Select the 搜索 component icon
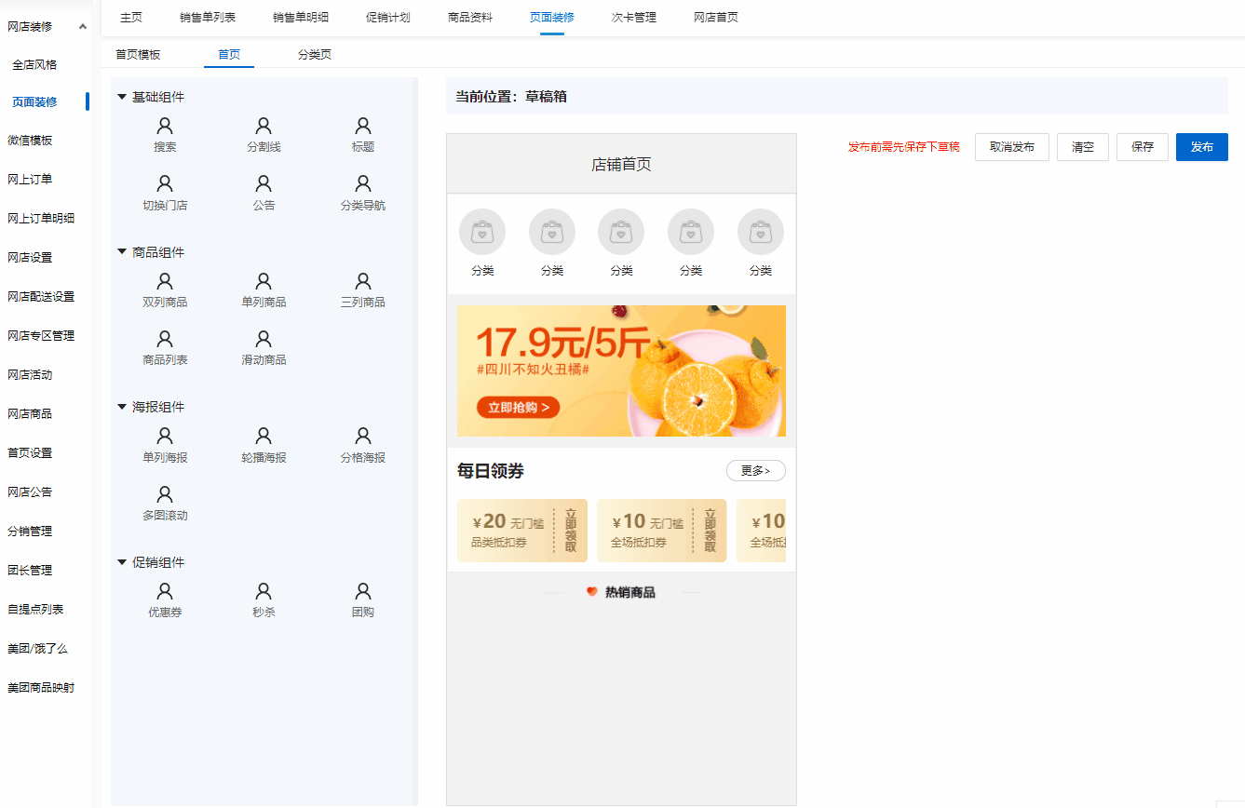This screenshot has height=808, width=1245. (165, 126)
